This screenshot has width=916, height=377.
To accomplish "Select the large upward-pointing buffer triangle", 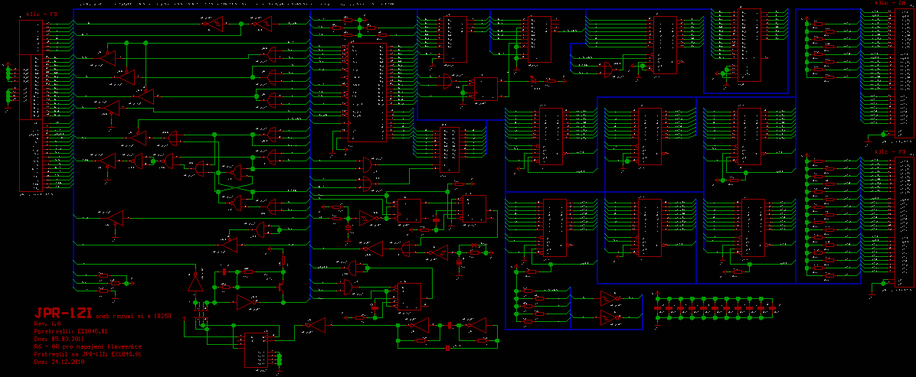I will [196, 282].
